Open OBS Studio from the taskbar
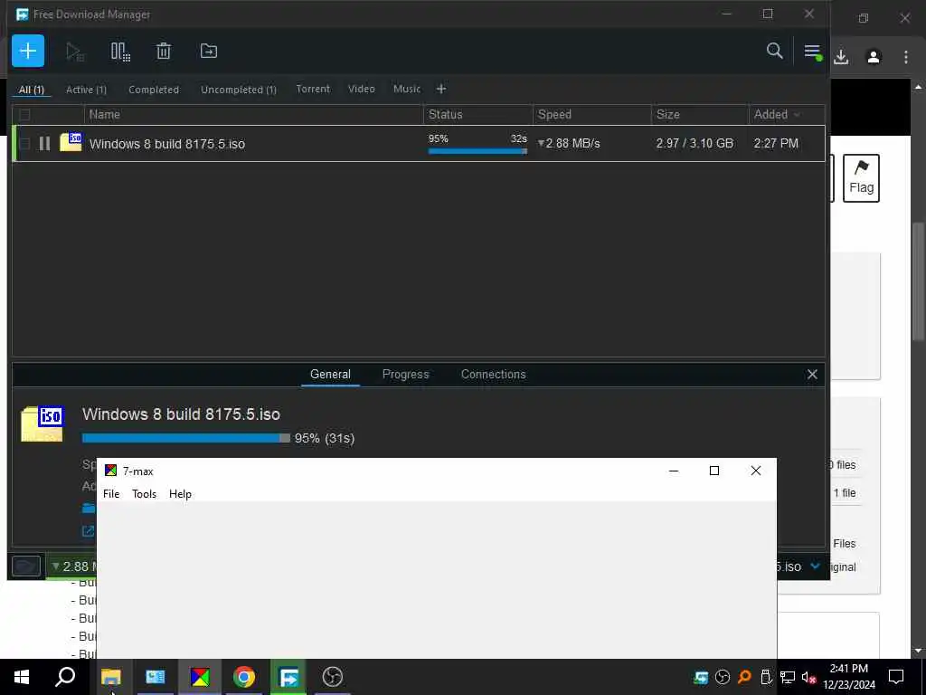Image resolution: width=926 pixels, height=695 pixels. 333,677
